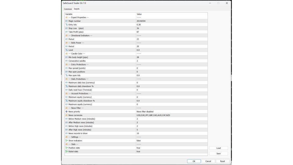Click the fraction icon beside Maximum equity drawdown %
The image size is (293, 165).
(x=66, y=101)
